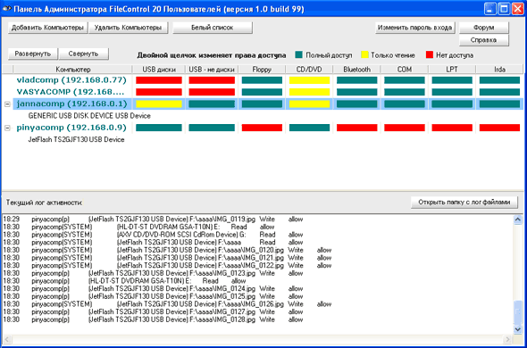Click the USB - не диски header

tap(212, 70)
